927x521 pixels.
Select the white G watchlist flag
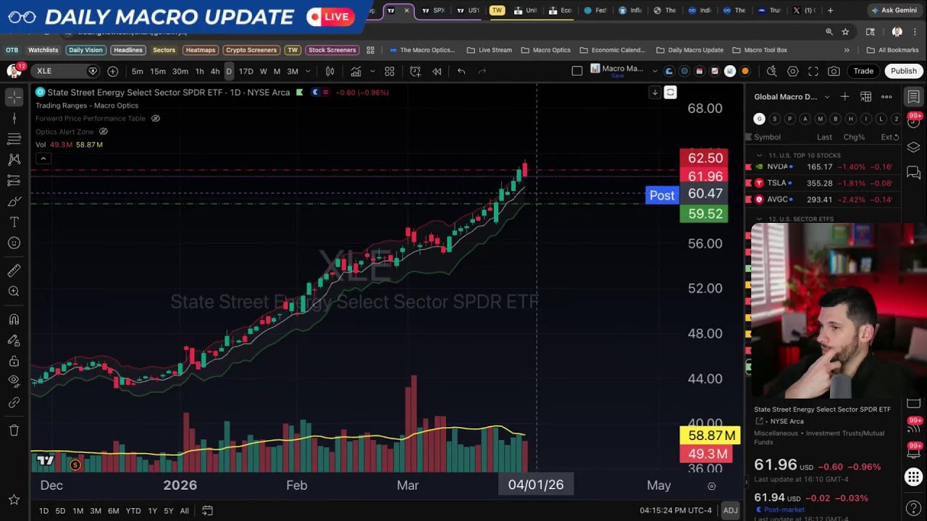click(759, 119)
